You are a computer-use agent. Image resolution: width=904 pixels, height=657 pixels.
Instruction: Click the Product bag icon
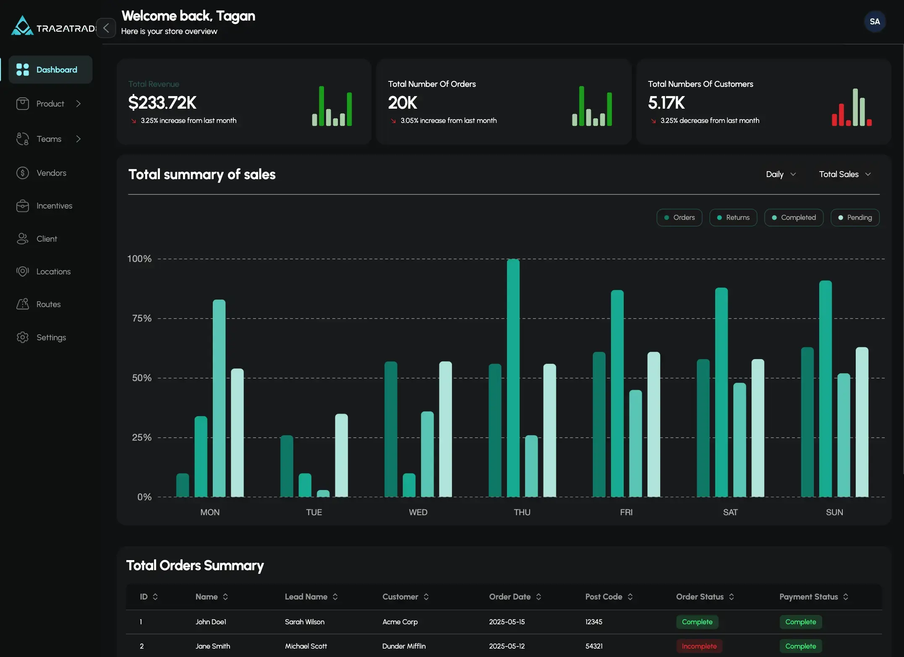[22, 104]
